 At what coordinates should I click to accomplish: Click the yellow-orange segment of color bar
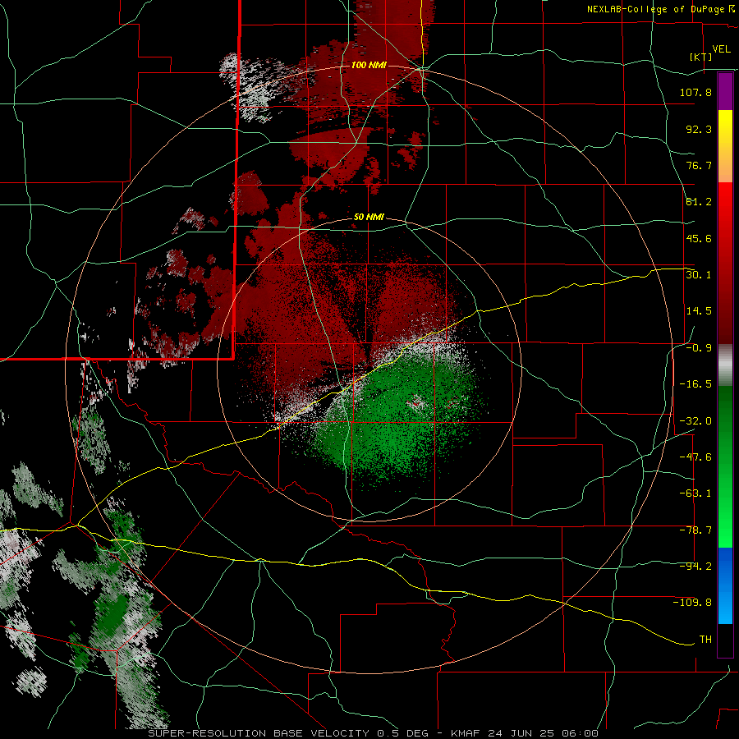725,146
